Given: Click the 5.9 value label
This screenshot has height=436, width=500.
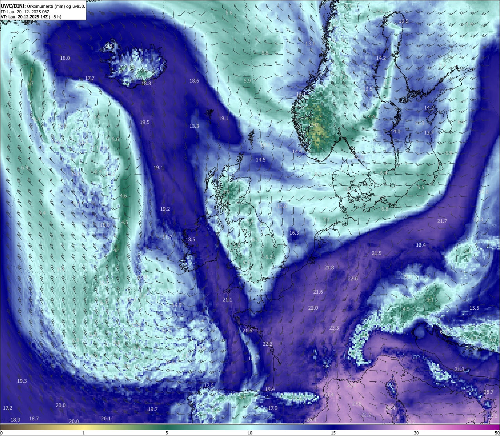Looking at the screenshot, I should (x=247, y=81).
